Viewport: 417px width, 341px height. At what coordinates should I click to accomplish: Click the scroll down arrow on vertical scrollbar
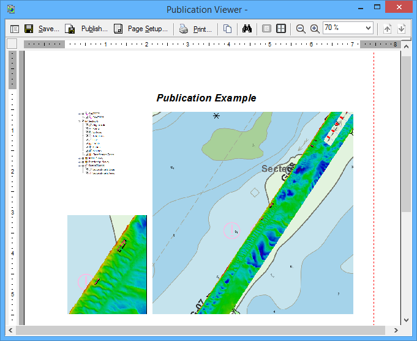(x=406, y=320)
